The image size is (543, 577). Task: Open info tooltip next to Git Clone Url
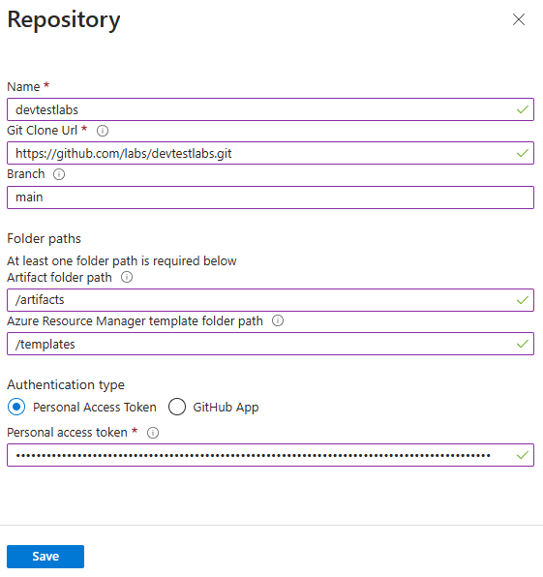coord(103,131)
